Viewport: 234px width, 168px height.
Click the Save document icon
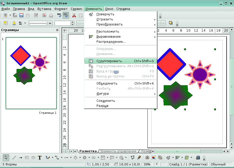pos(21,15)
